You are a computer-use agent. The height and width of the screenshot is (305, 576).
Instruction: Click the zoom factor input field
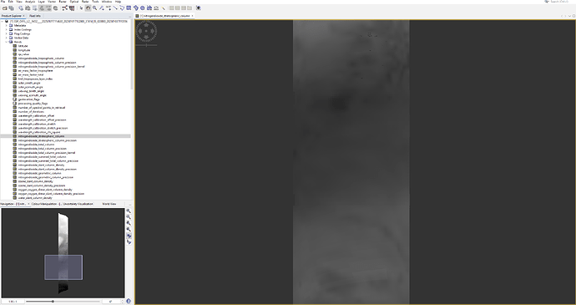[x=13, y=302]
